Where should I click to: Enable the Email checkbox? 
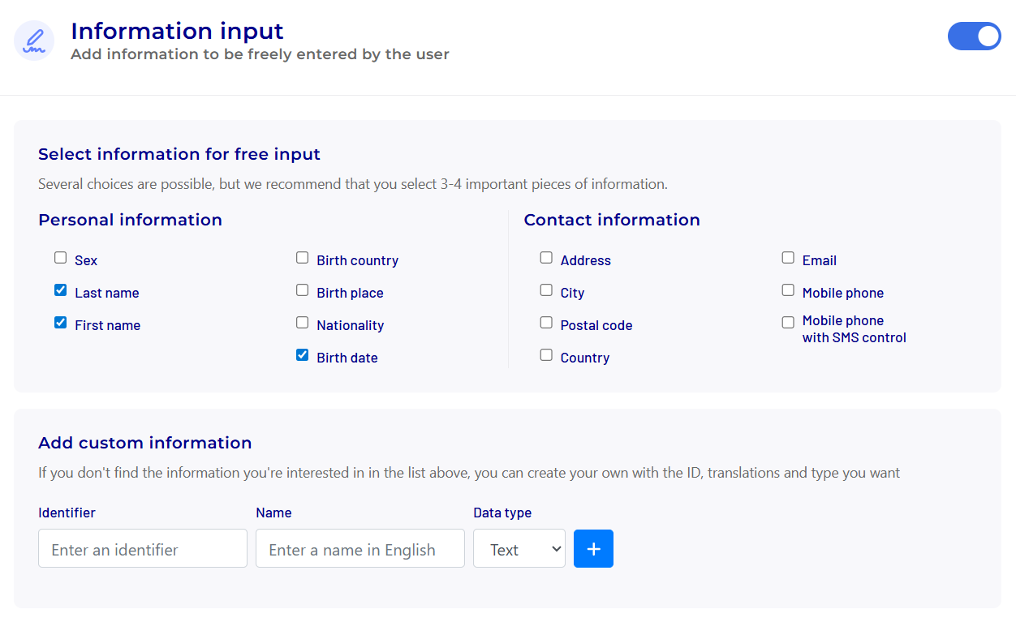click(x=788, y=258)
